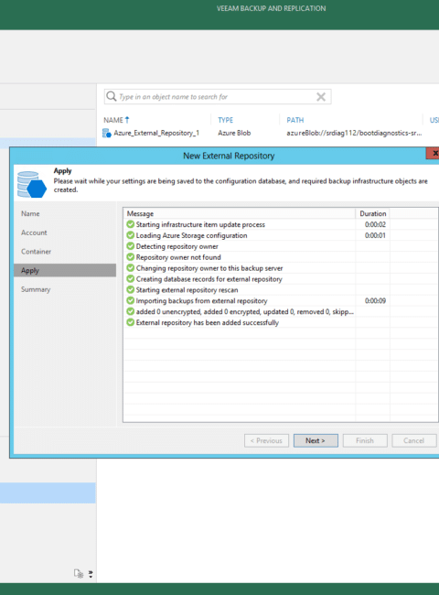Go to the Name wizard step
Image resolution: width=439 pixels, height=595 pixels.
[x=30, y=213]
